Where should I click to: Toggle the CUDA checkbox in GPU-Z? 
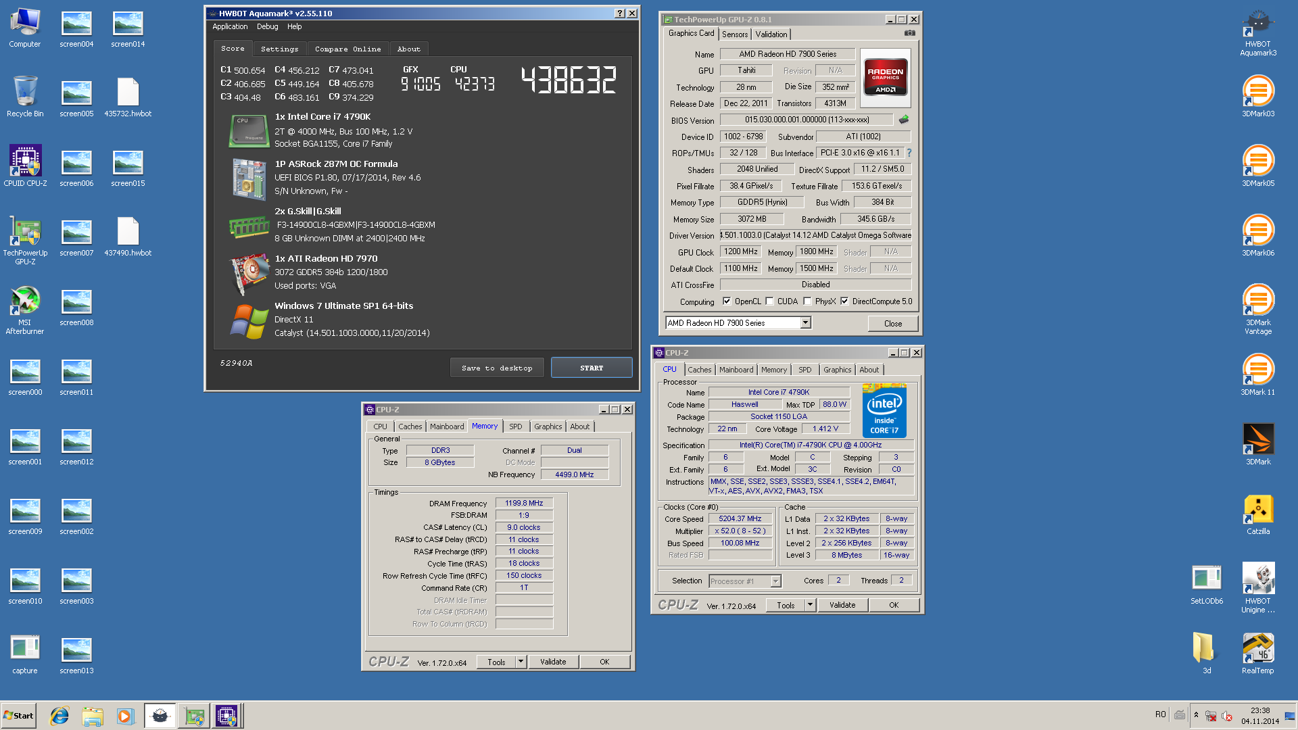click(769, 301)
